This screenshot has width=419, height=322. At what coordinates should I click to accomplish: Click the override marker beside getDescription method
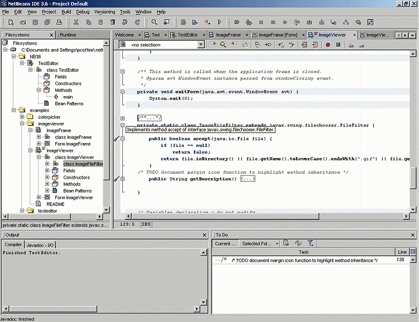click(117, 179)
